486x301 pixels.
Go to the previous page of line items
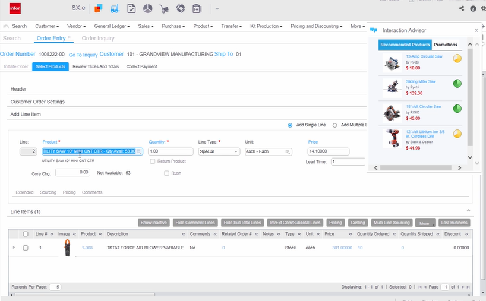(425, 287)
